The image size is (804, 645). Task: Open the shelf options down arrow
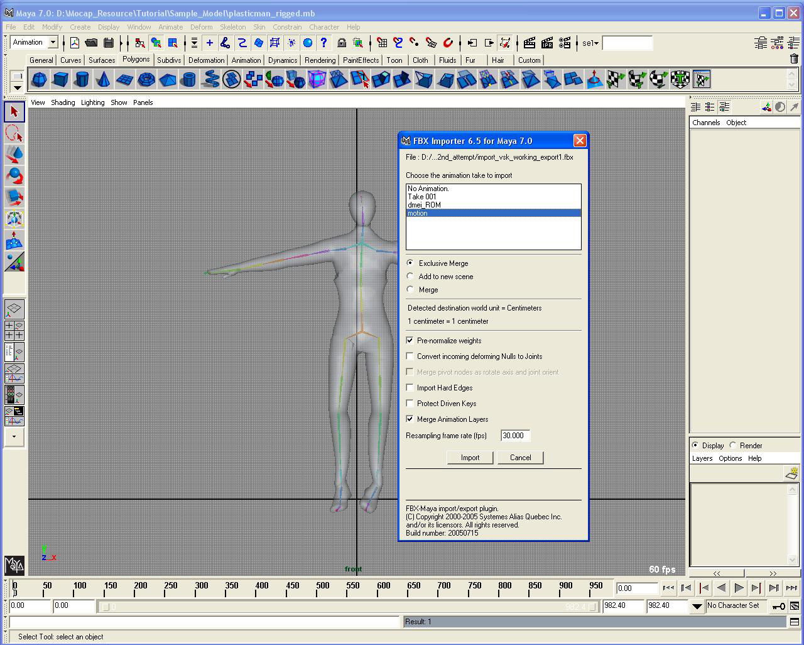pyautogui.click(x=18, y=87)
